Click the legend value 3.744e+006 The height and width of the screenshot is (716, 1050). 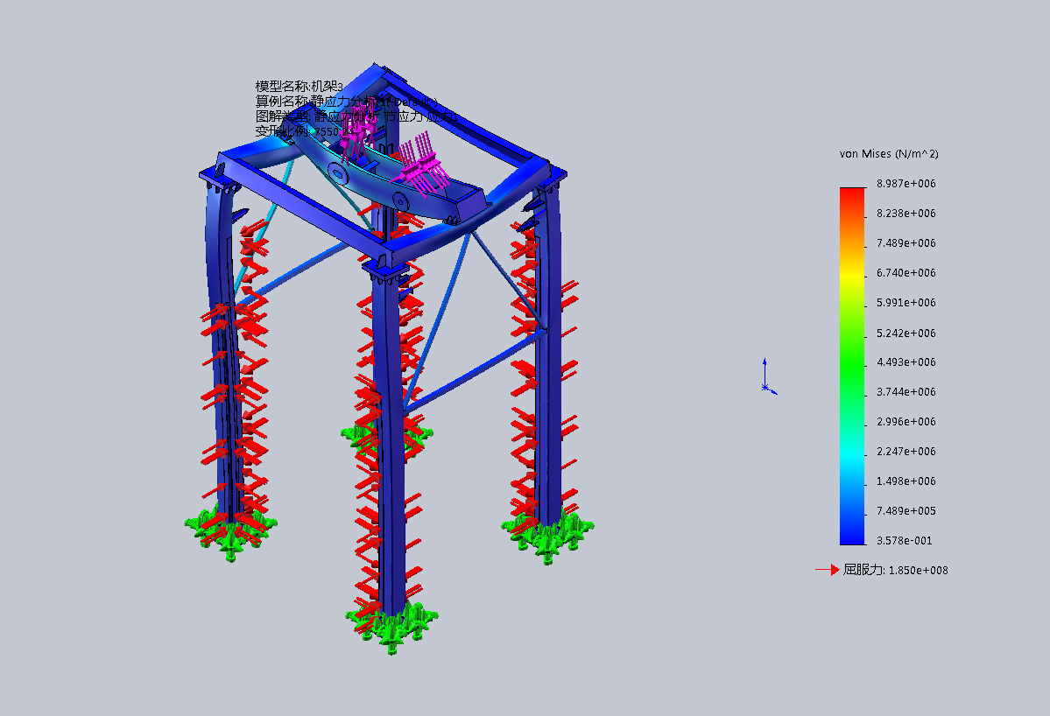click(x=906, y=392)
